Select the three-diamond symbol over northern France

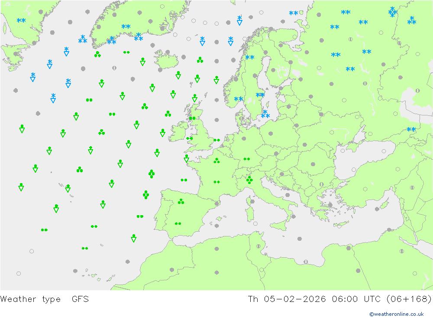216,161
